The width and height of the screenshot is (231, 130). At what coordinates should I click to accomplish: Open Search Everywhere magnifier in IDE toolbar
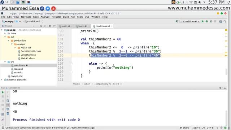[x=225, y=21]
